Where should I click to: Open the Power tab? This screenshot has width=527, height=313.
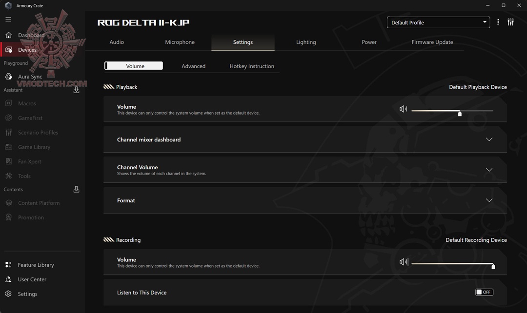369,42
